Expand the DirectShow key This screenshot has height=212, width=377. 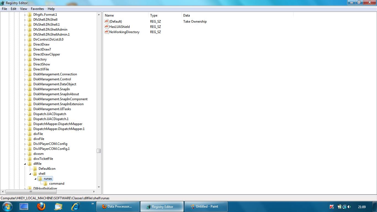[x=25, y=64]
